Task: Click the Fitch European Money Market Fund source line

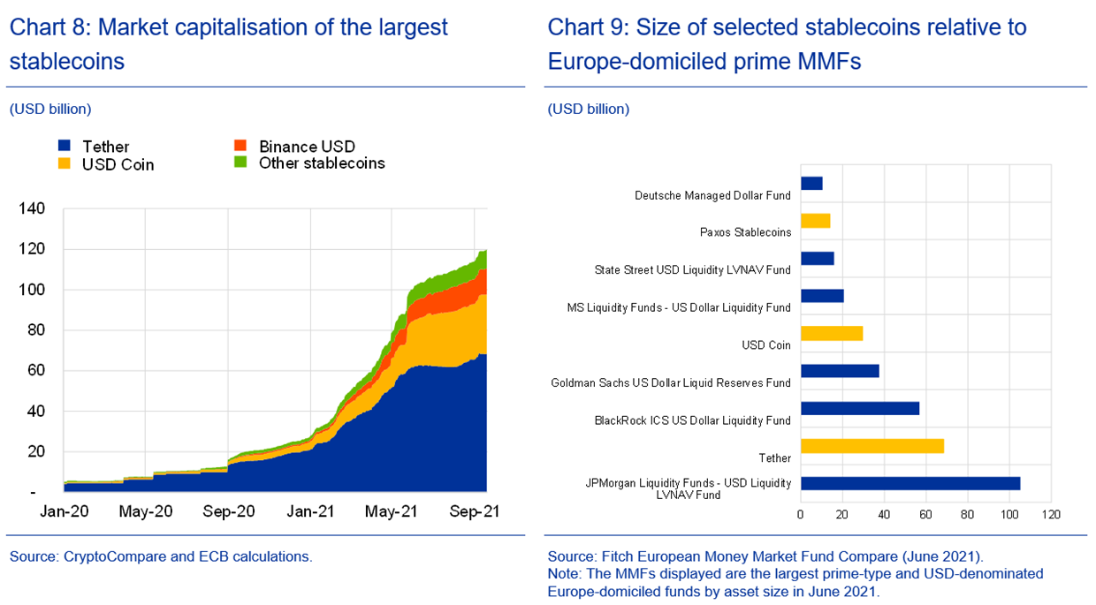Action: (765, 557)
